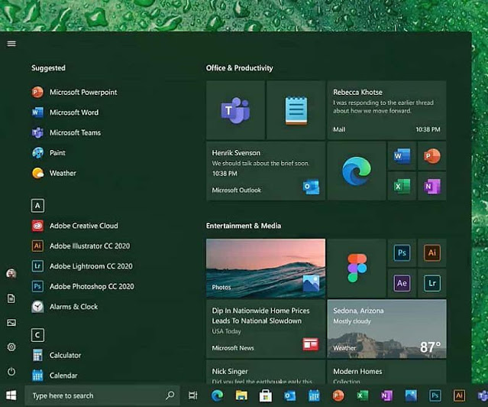Image resolution: width=488 pixels, height=407 pixels.
Task: Click the letter A group header
Action: click(37, 206)
